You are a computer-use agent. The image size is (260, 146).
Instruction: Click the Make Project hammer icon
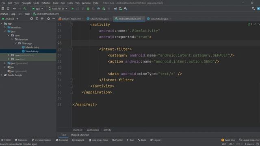[25, 9]
